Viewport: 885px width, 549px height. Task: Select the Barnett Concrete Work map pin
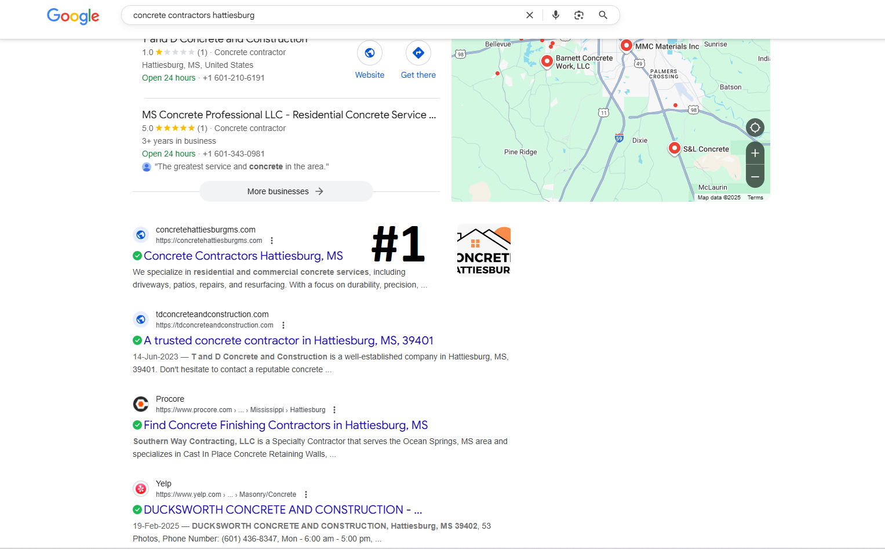[547, 61]
